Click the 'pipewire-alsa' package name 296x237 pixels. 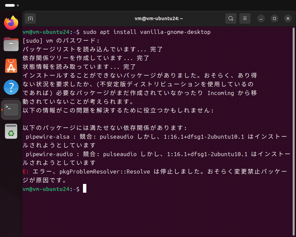tap(48, 137)
